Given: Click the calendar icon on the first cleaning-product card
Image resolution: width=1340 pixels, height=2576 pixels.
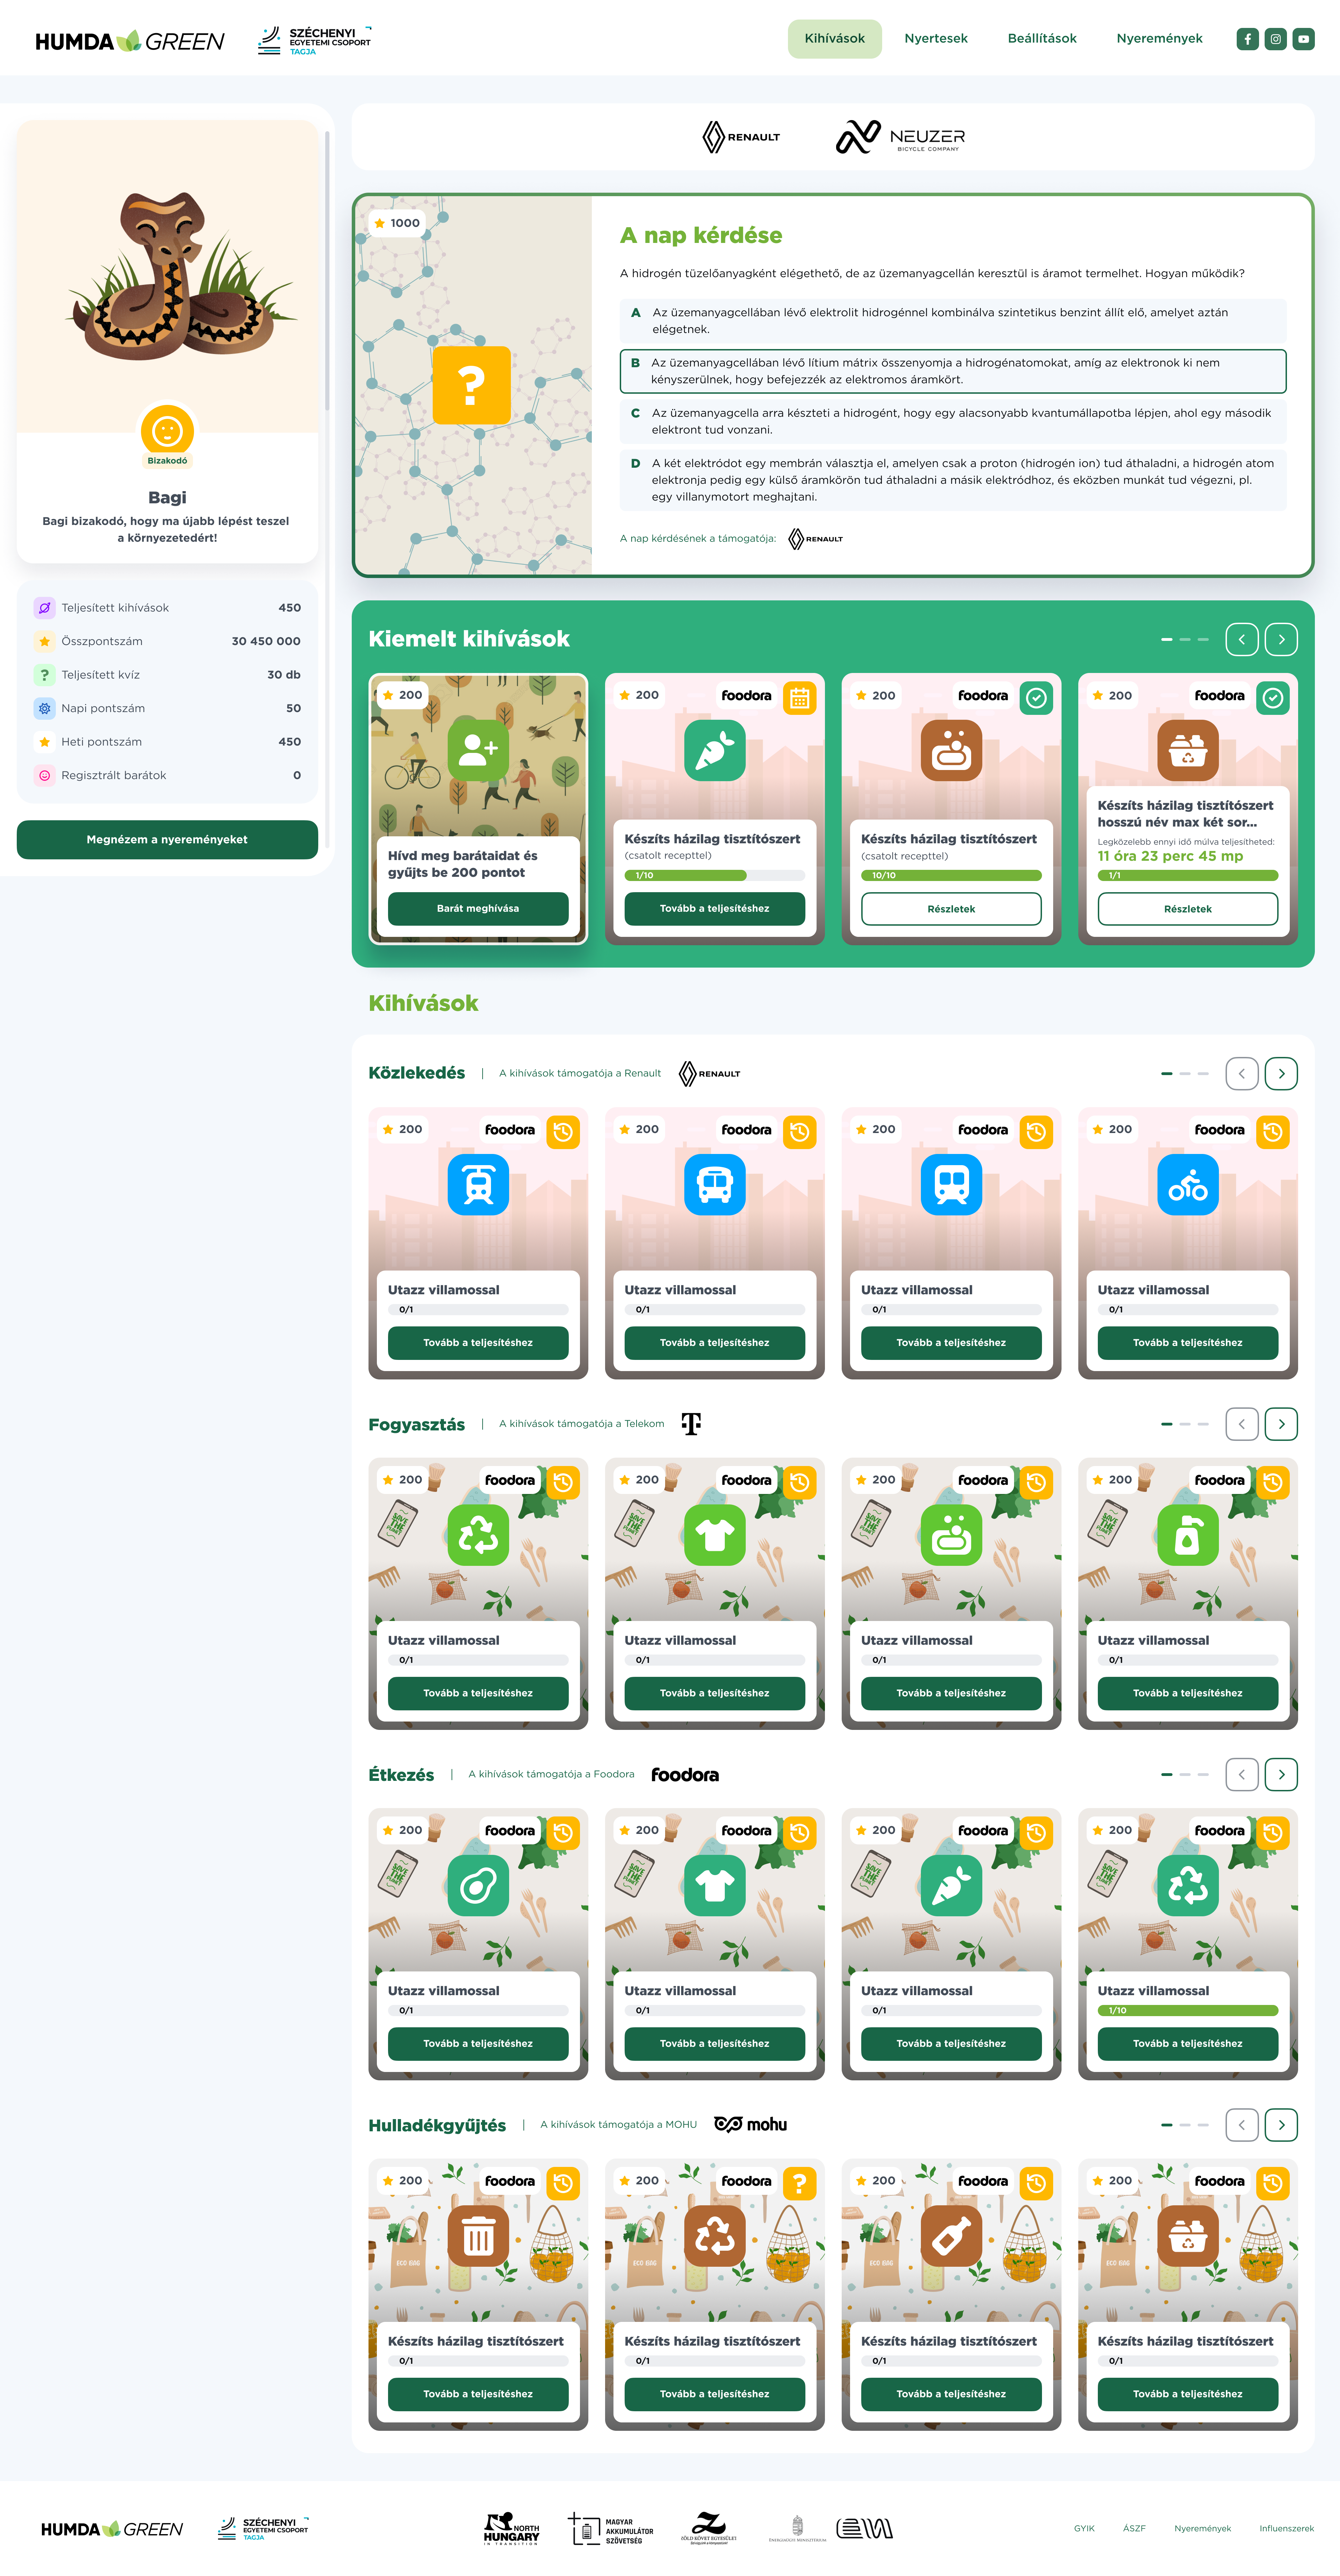Looking at the screenshot, I should [x=800, y=698].
